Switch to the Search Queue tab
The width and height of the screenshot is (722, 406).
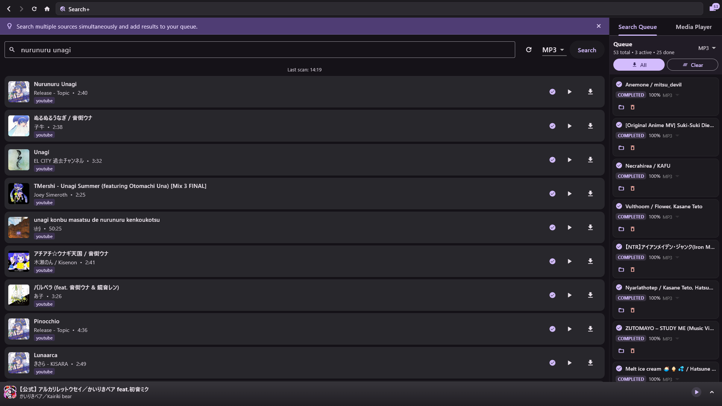637,27
